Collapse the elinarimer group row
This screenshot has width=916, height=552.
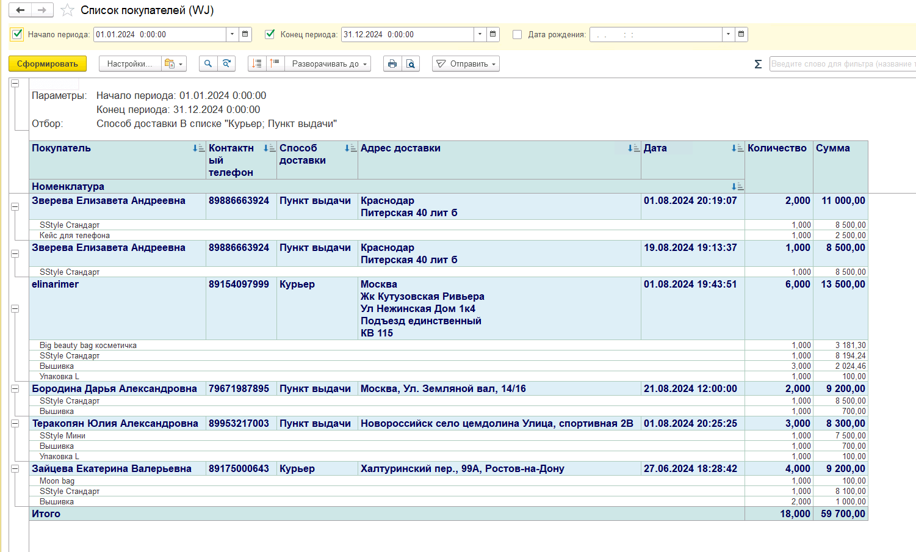[15, 308]
